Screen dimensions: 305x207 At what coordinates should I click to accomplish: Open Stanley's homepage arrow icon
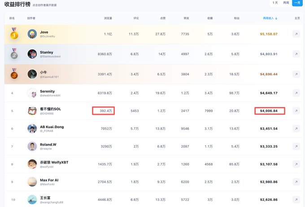(x=296, y=54)
